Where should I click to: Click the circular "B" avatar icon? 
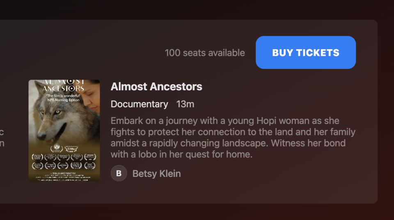[119, 173]
